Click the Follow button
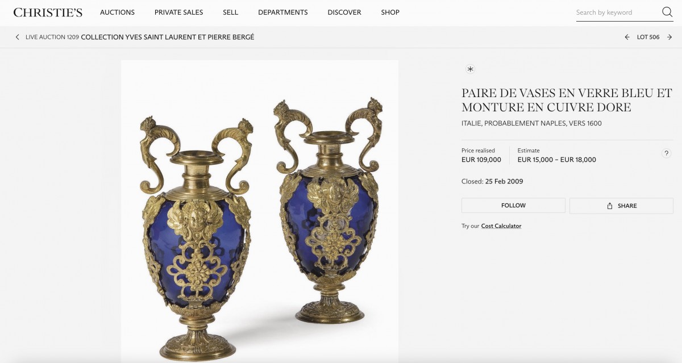This screenshot has height=363, width=682. (513, 206)
